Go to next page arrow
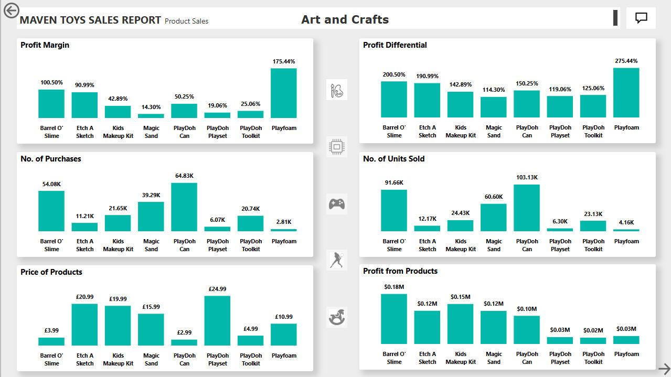The width and height of the screenshot is (671, 377). tap(664, 368)
